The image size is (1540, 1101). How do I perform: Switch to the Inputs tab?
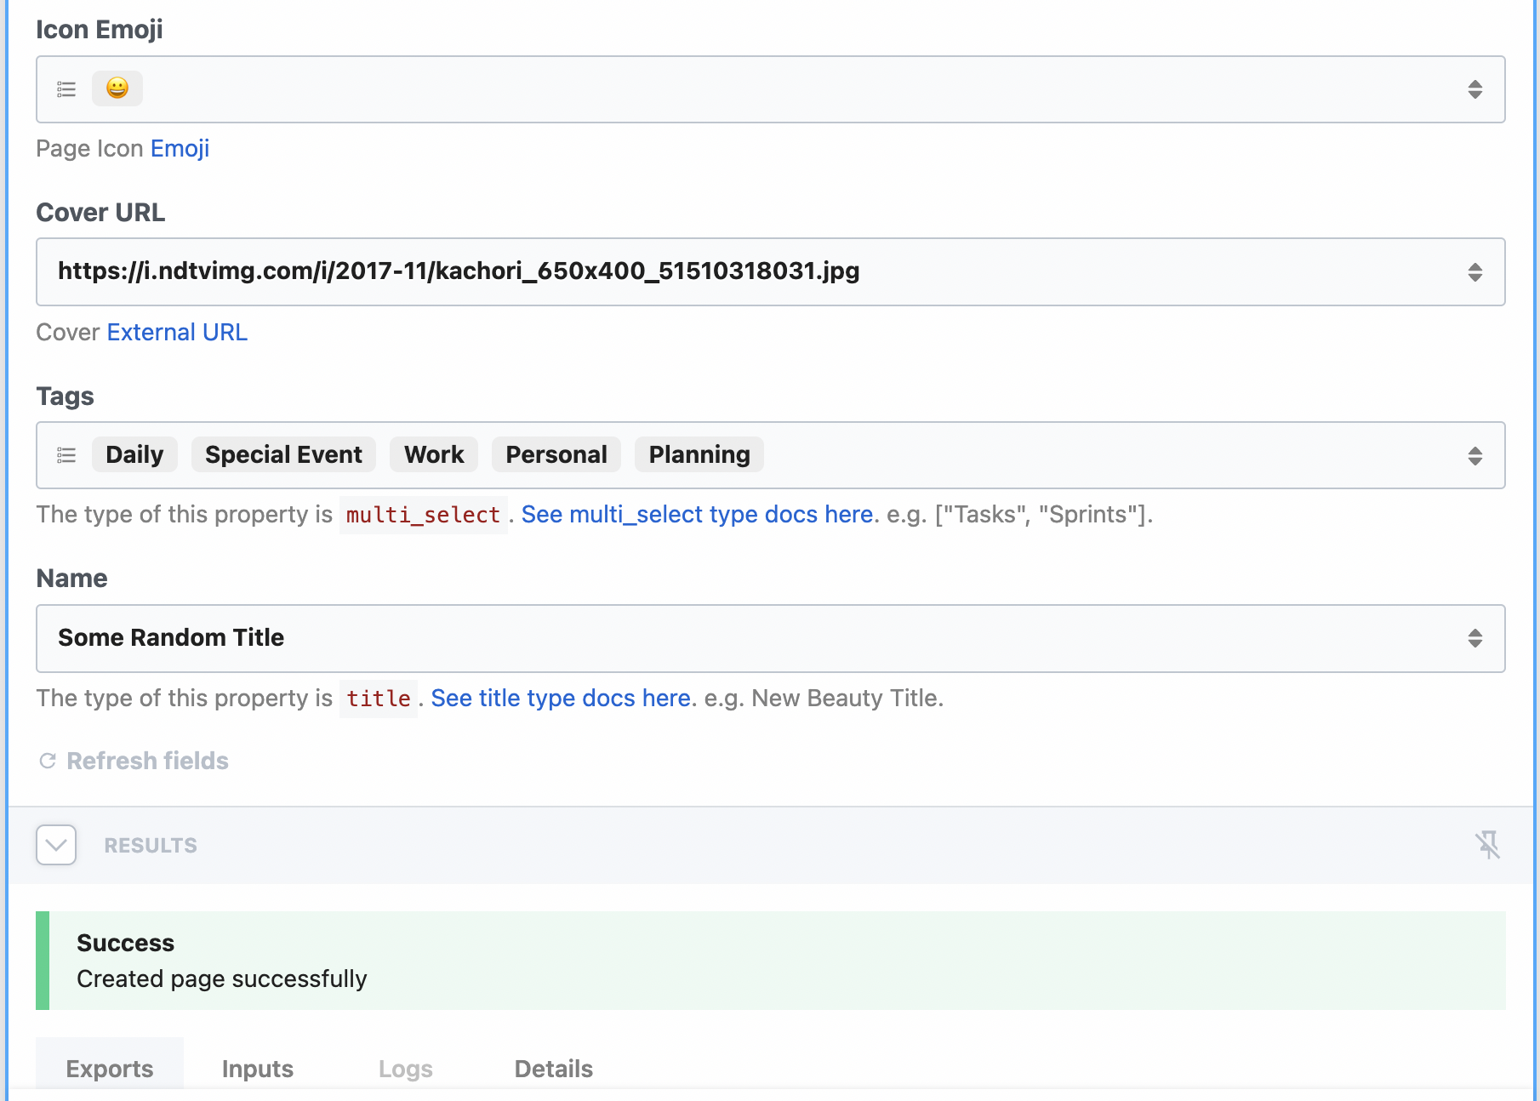click(258, 1069)
